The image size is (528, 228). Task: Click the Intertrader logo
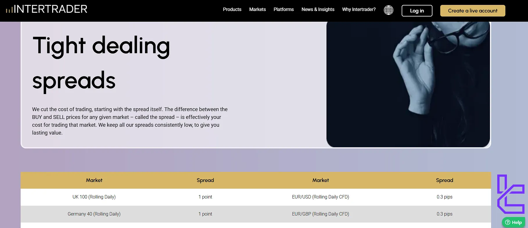coord(46,9)
